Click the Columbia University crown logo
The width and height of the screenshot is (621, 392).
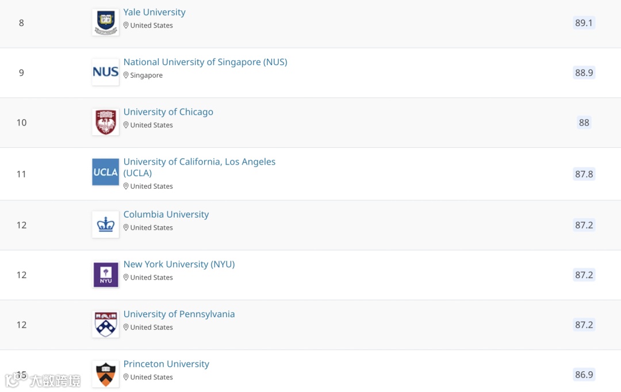(x=105, y=224)
